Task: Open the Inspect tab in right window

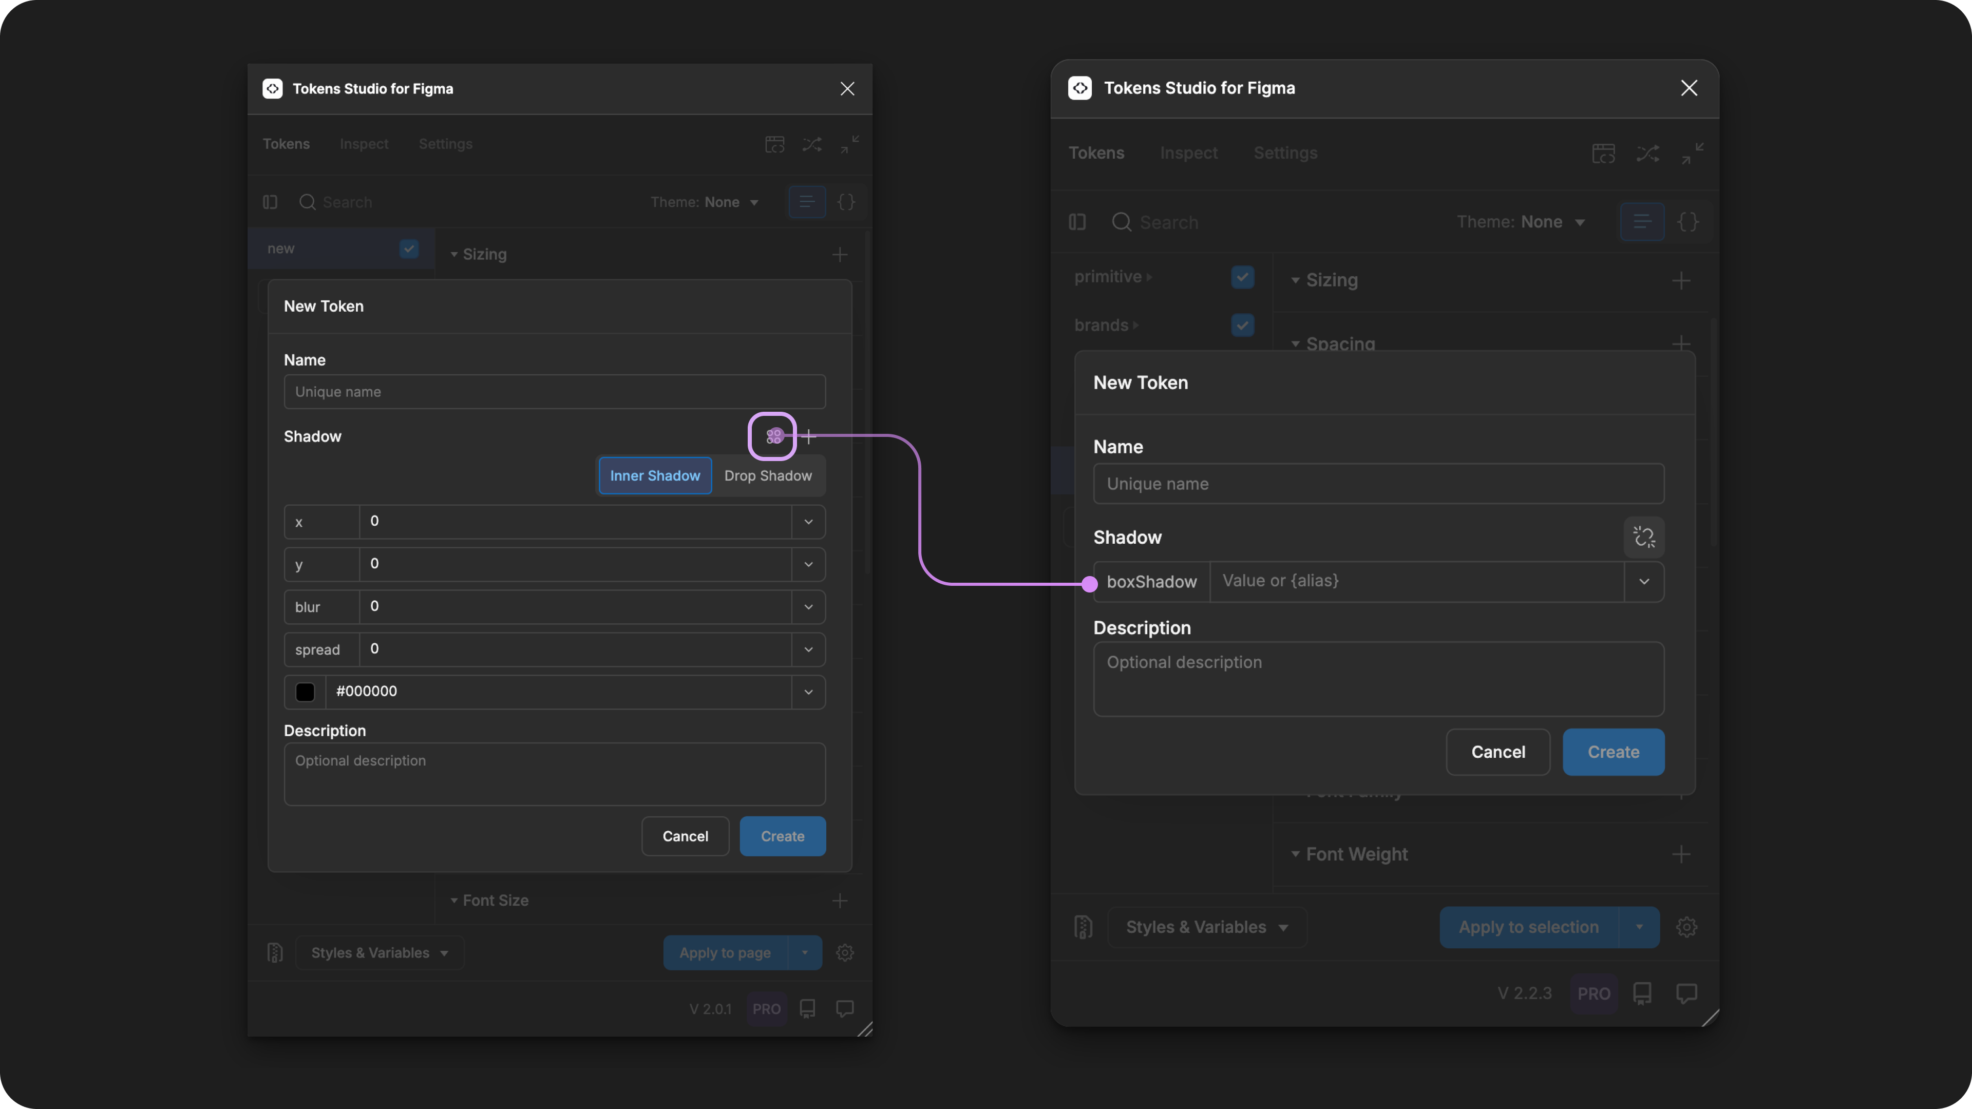Action: click(x=1189, y=153)
